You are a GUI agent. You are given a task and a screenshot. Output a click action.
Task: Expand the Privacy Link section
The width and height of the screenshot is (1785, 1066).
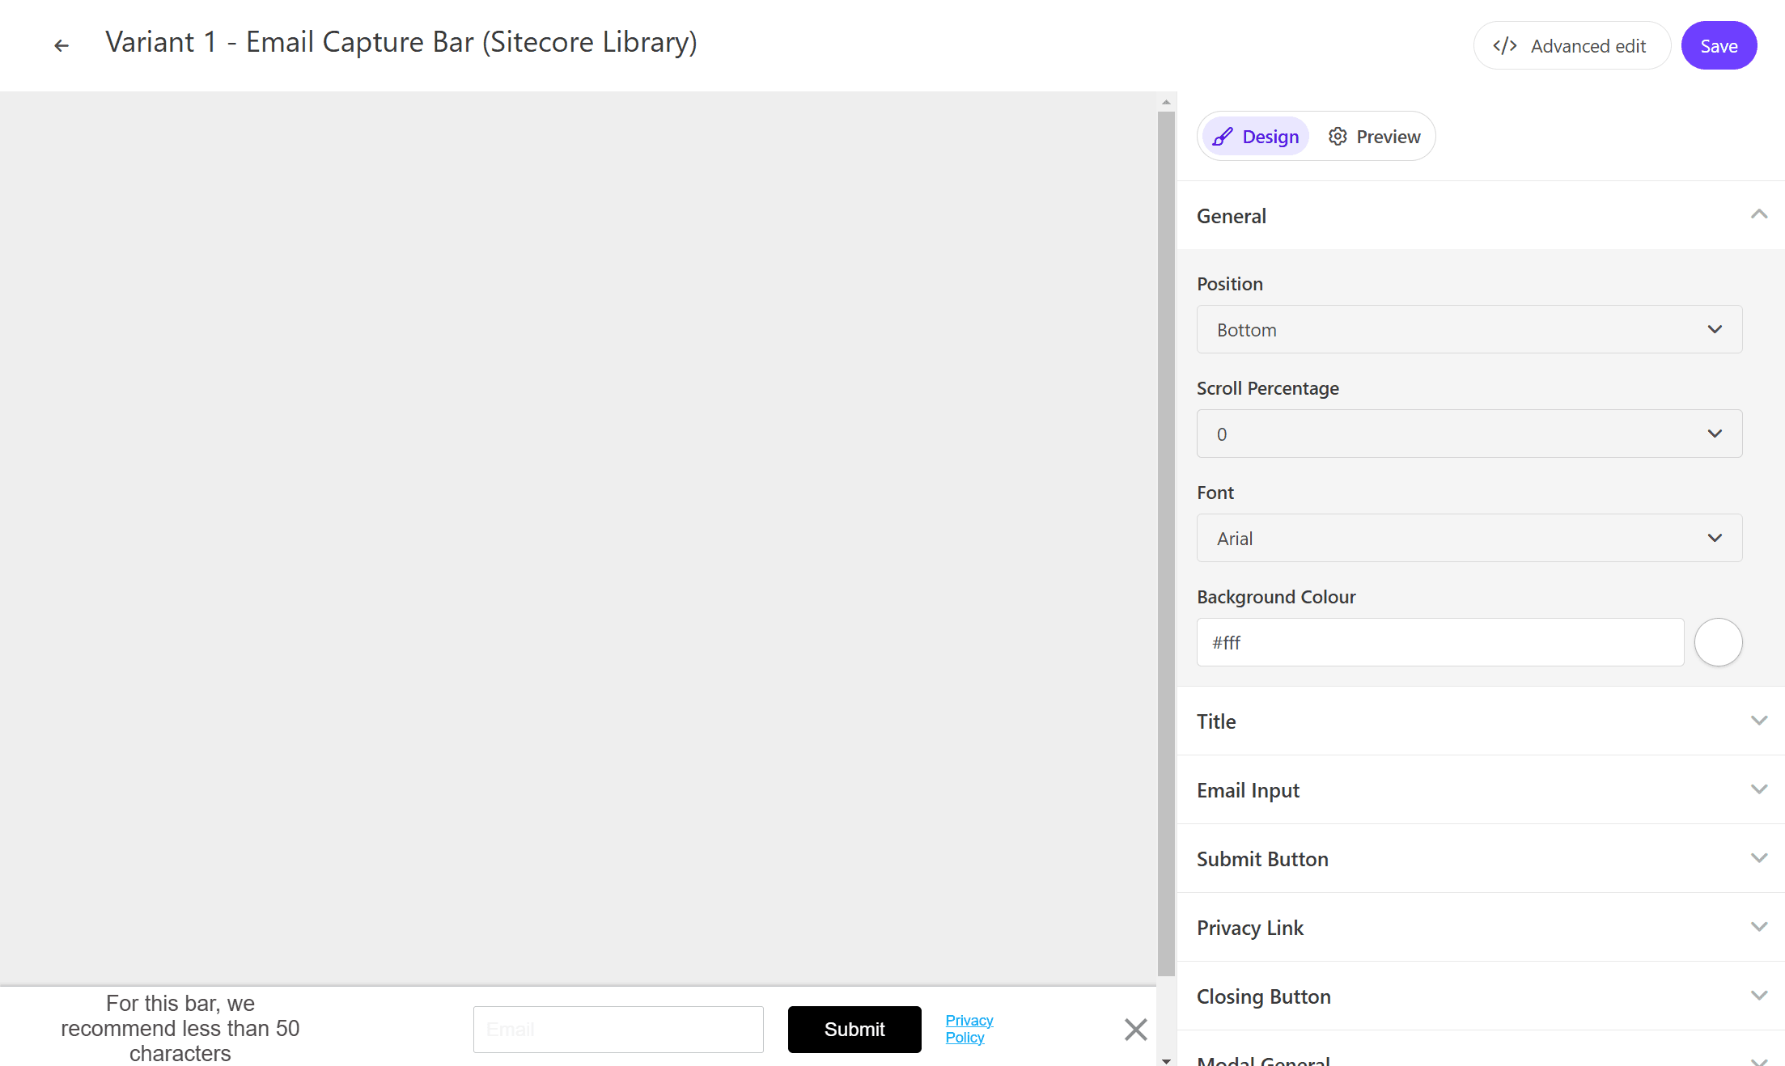(1480, 927)
